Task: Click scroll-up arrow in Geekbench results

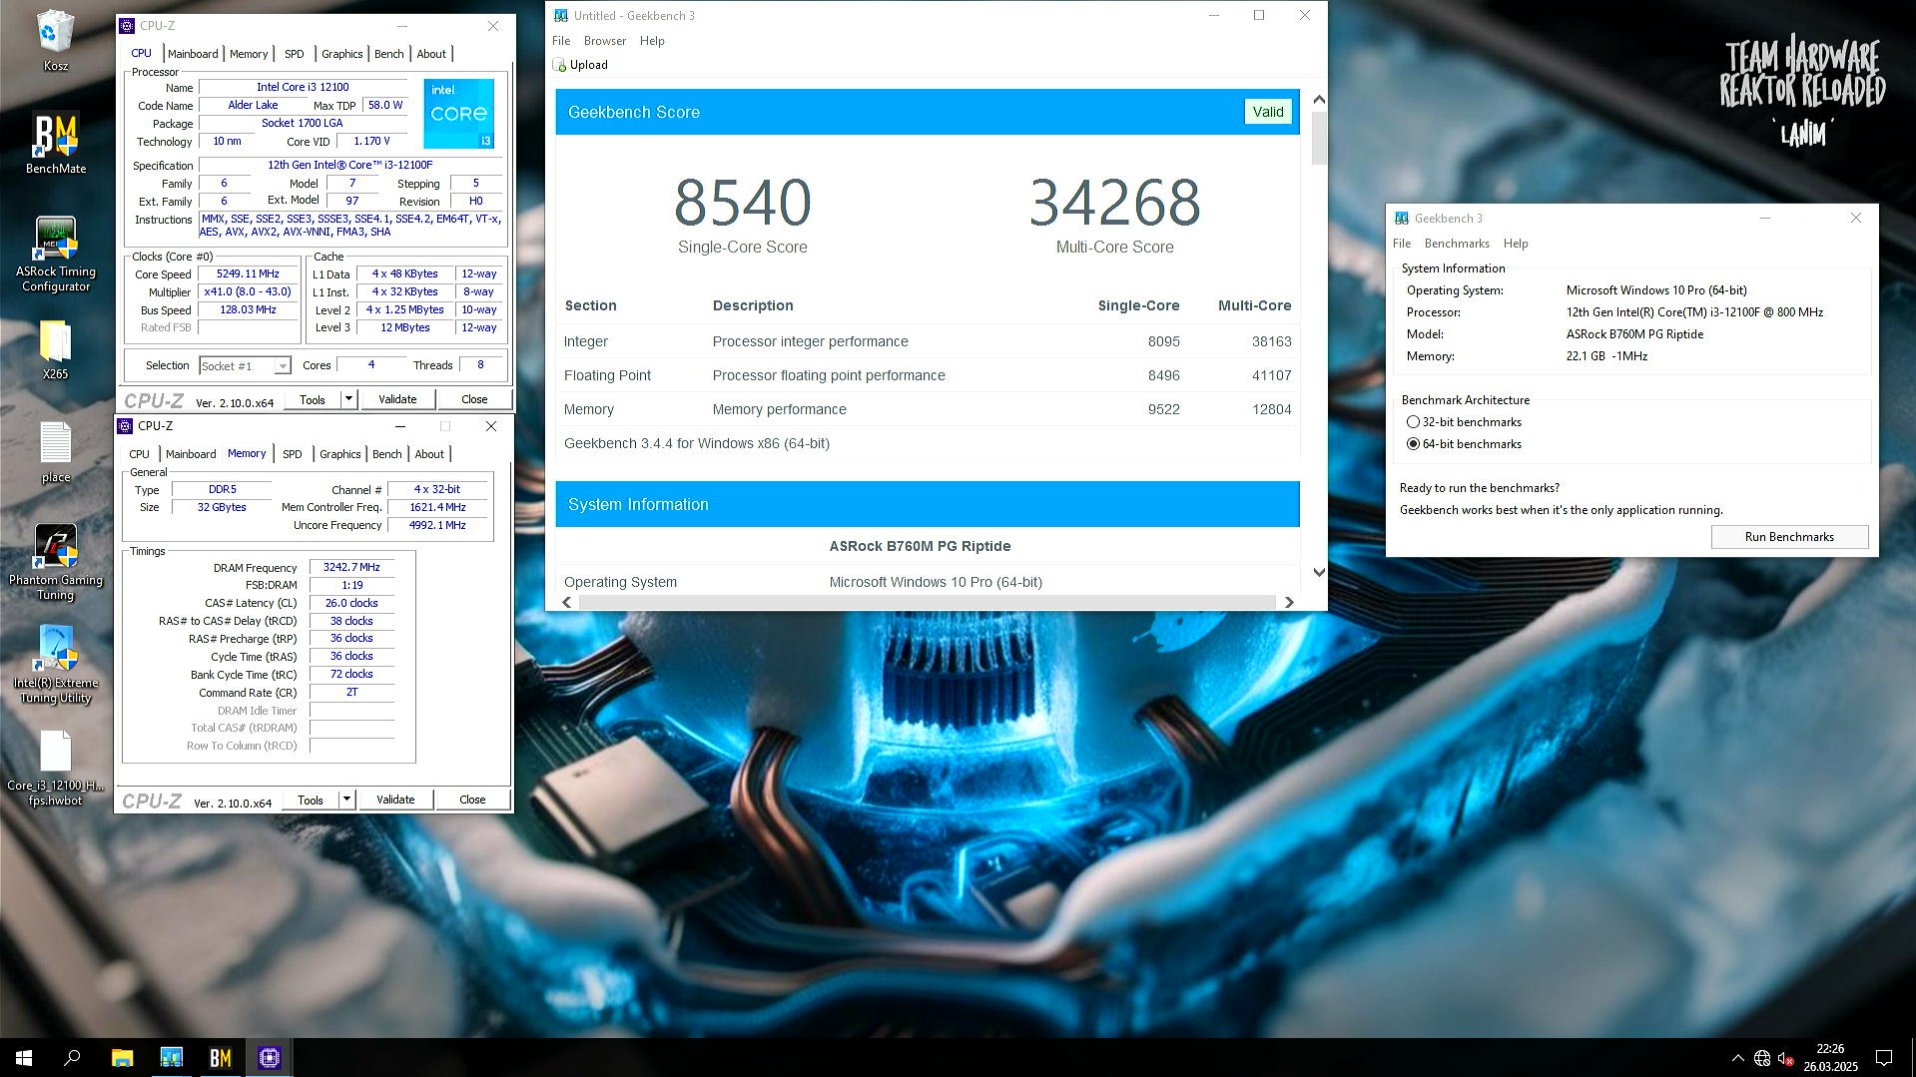Action: pos(1319,100)
